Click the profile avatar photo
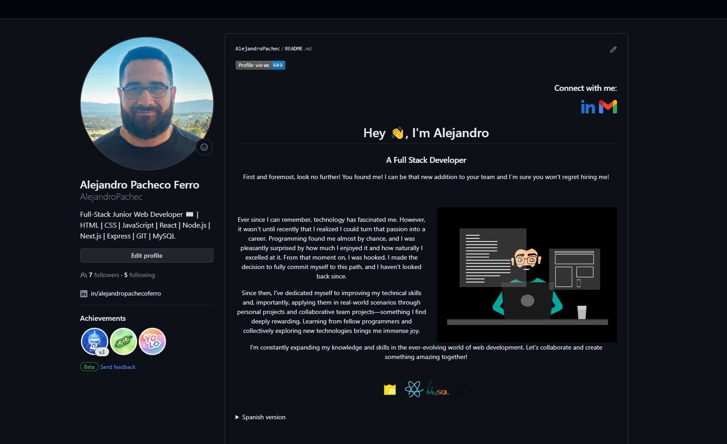The width and height of the screenshot is (727, 444). pos(147,103)
